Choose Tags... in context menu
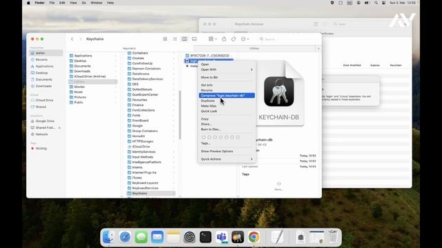Image resolution: width=442 pixels, height=248 pixels. pyautogui.click(x=227, y=143)
